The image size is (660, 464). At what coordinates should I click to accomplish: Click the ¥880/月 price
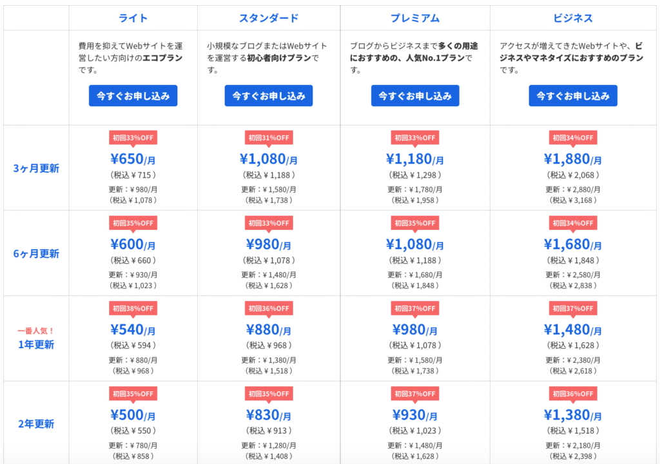[x=269, y=330]
